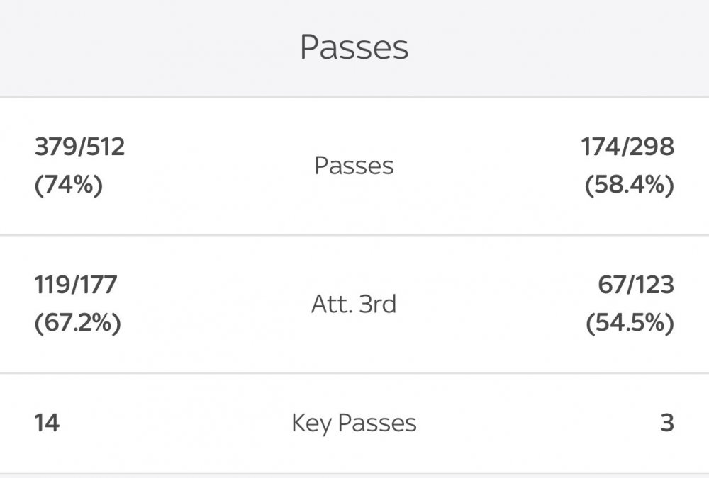Click the Passes section header title
The width and height of the screenshot is (709, 478).
354,47
